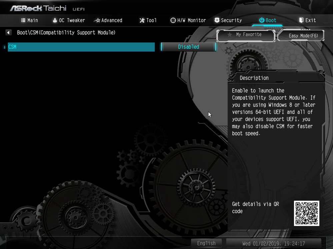Open the OC Tweaker tab
This screenshot has height=249, width=333.
pos(69,20)
